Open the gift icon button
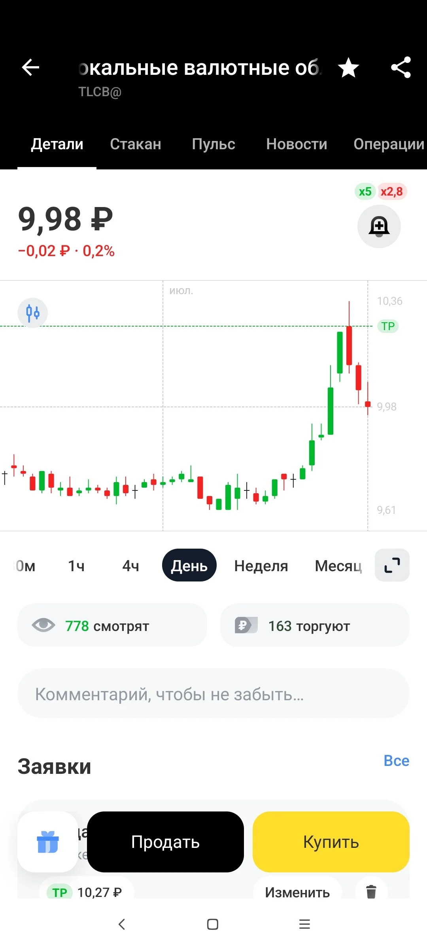Viewport: 427px width, 950px height. tap(47, 842)
